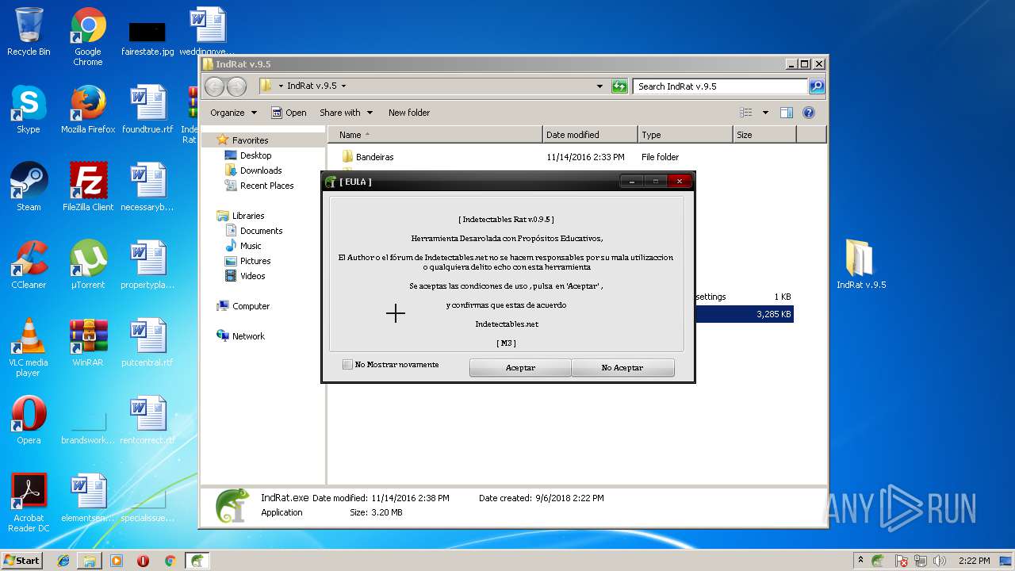Click New folder in the Explorer toolbar
1015x571 pixels.
pos(409,113)
